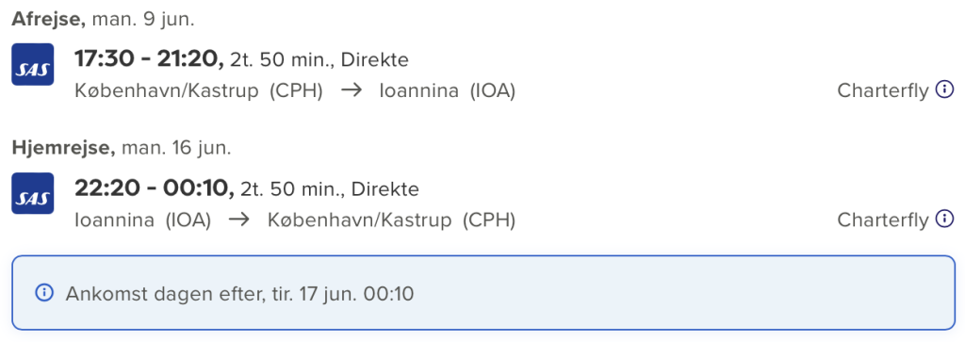Click info icon in arrival notice box
This screenshot has height=342, width=965.
44,293
